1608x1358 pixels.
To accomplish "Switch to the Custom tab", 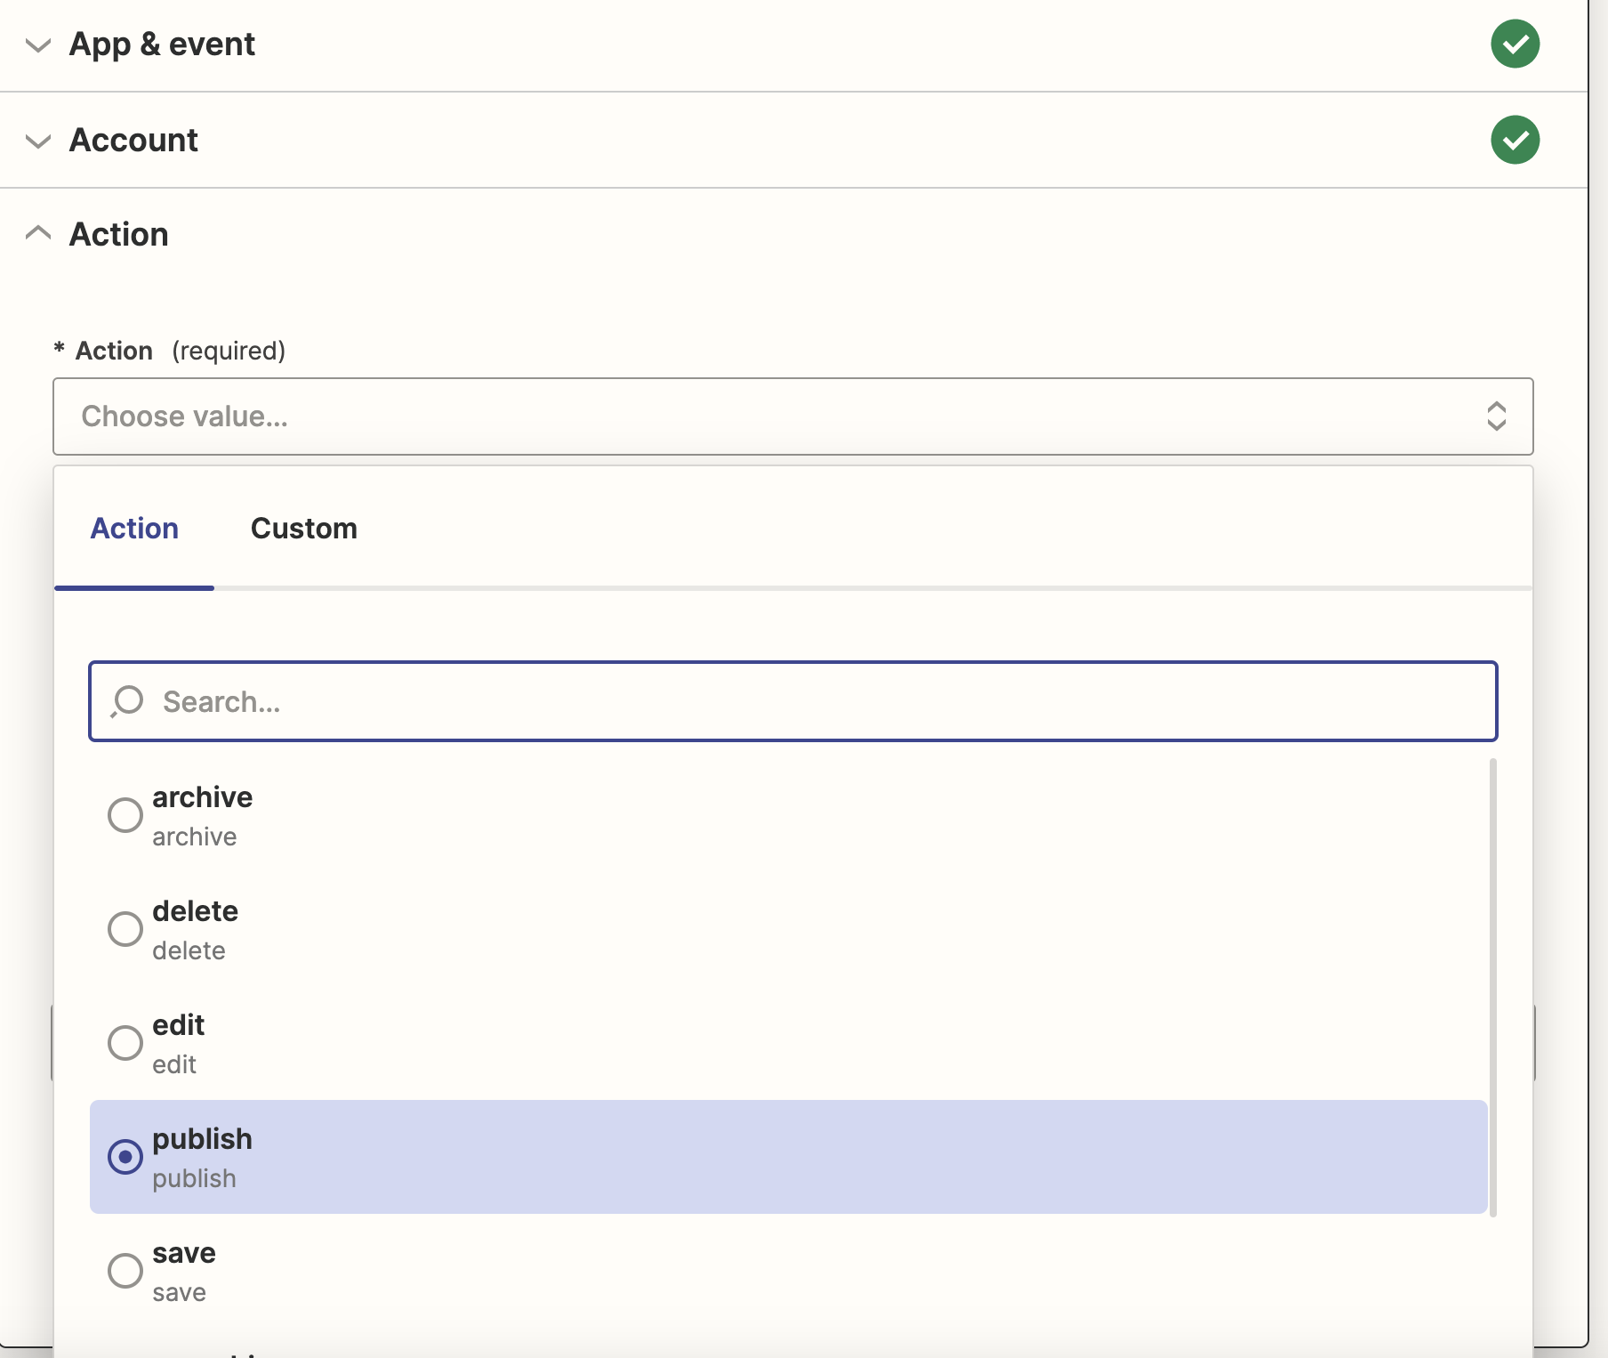I will coord(303,529).
